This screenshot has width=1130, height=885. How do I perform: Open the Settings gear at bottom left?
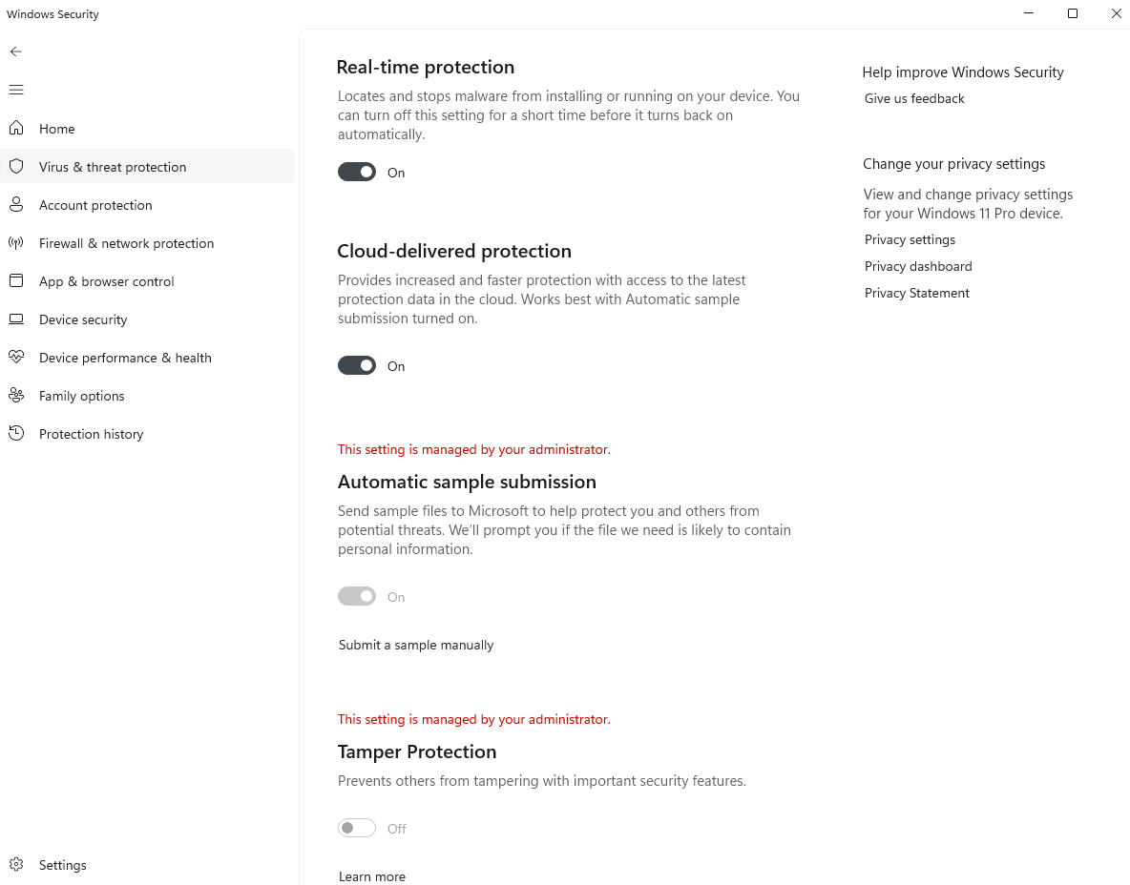(x=16, y=864)
